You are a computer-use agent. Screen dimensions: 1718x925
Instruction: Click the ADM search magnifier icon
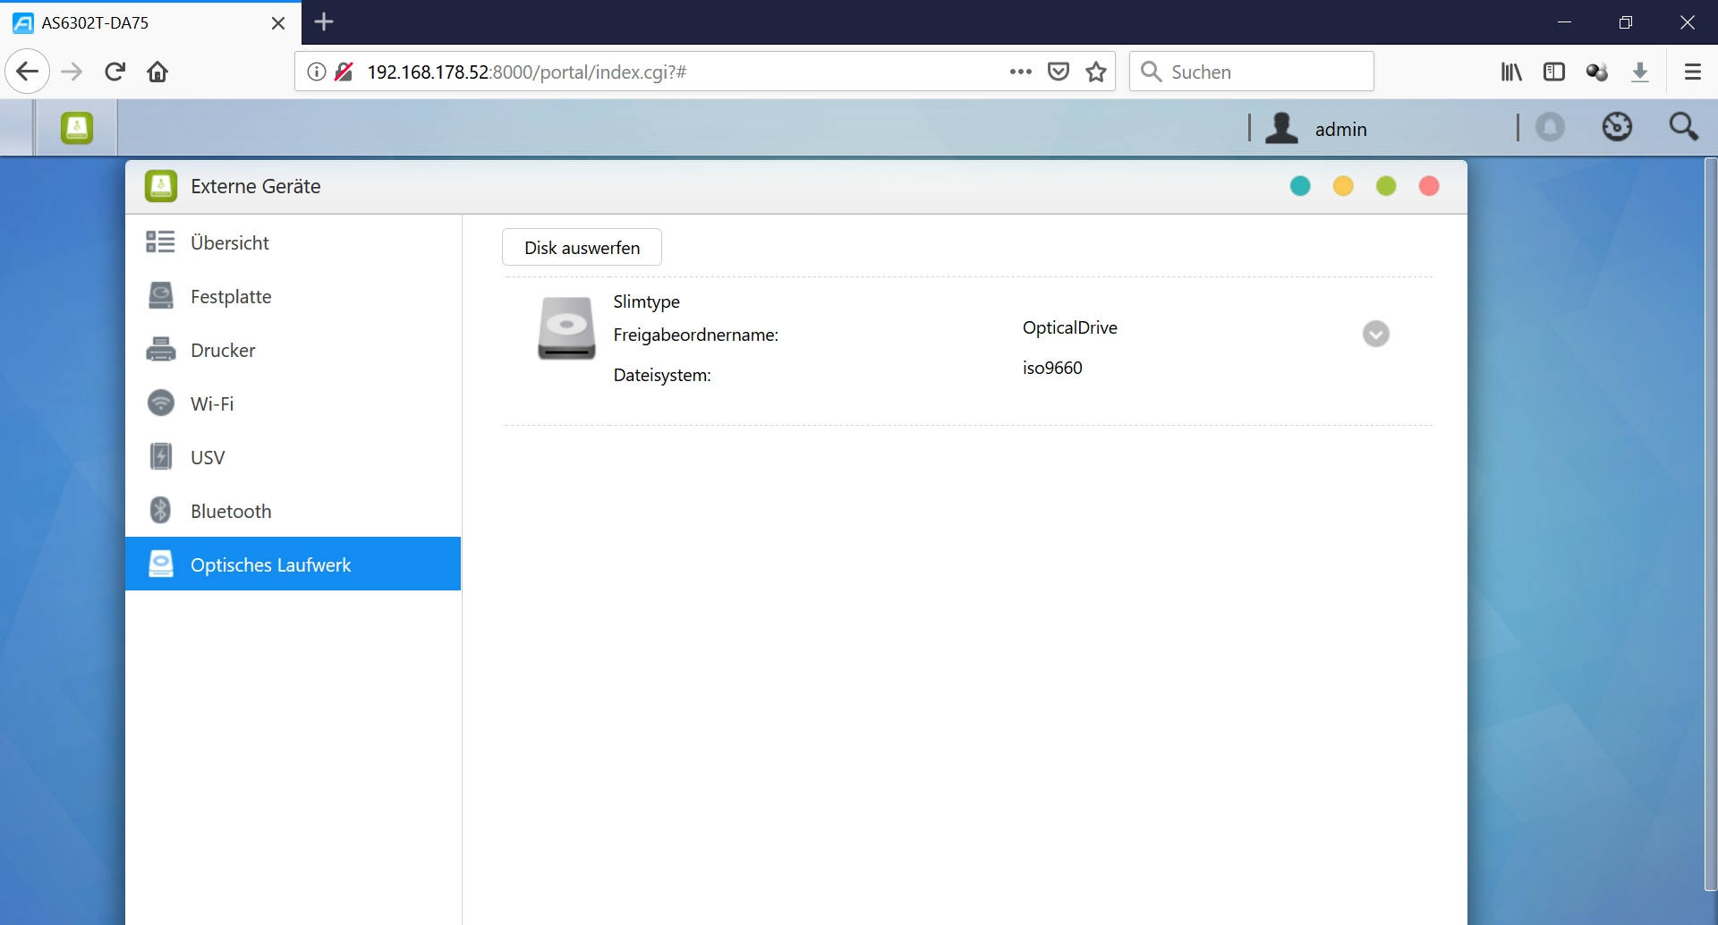tap(1683, 127)
